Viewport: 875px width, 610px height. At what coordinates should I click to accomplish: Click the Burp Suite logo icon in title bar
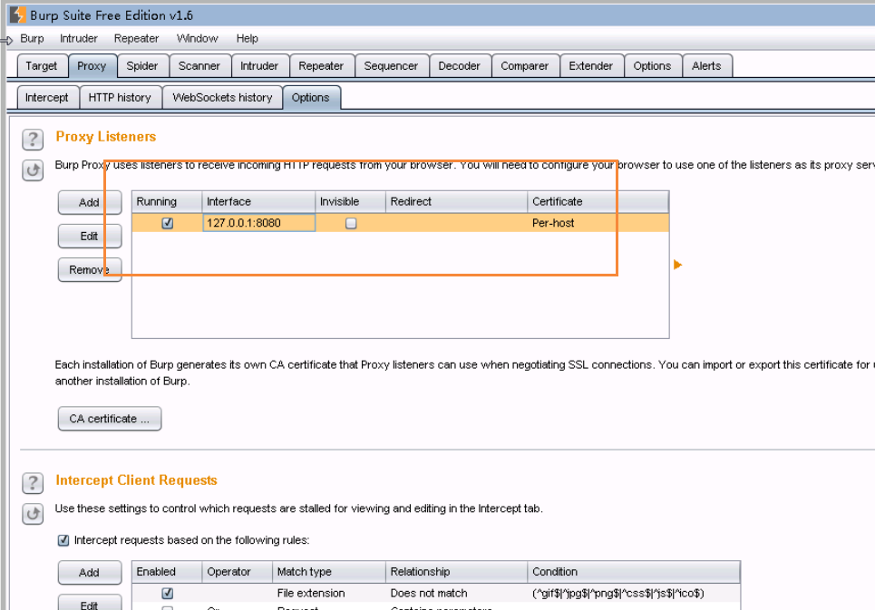[x=17, y=15]
